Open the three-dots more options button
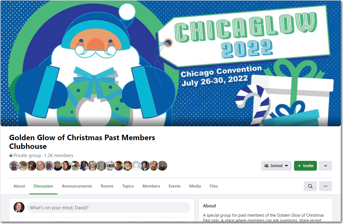The height and width of the screenshot is (224, 343). pos(325,186)
